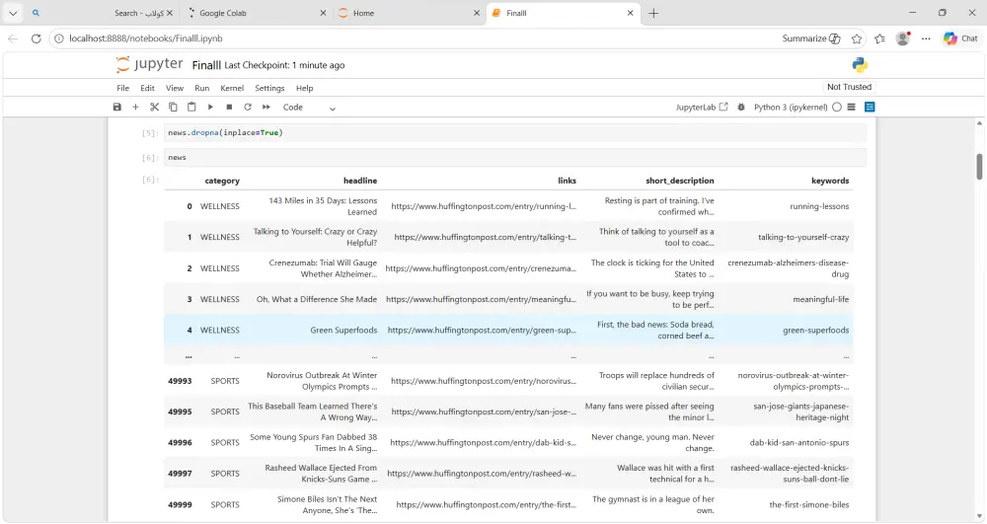Expand the browser tab search chevron
This screenshot has width=987, height=524.
14,13
